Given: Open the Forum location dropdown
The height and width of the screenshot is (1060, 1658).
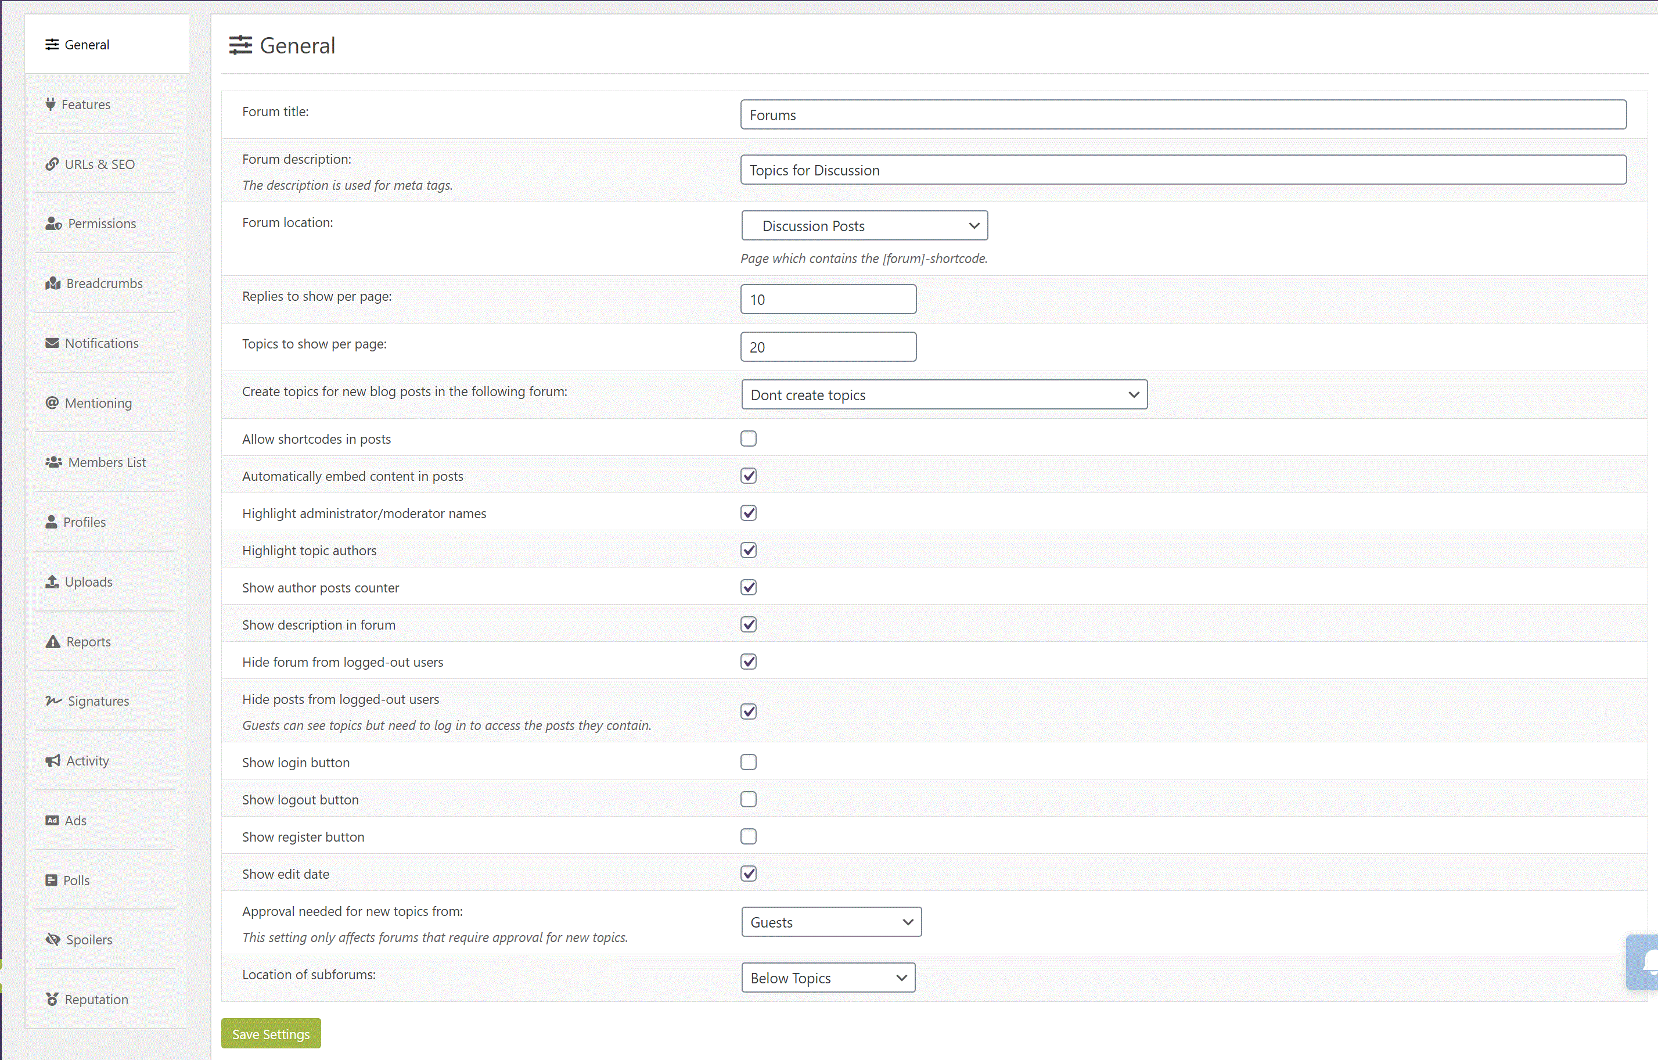Looking at the screenshot, I should click(864, 226).
